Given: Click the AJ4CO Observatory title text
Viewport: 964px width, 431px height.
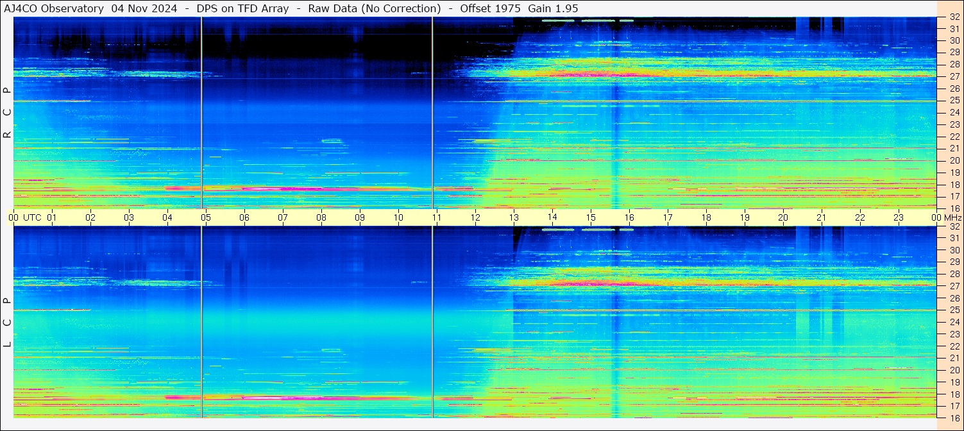Looking at the screenshot, I should (x=55, y=8).
